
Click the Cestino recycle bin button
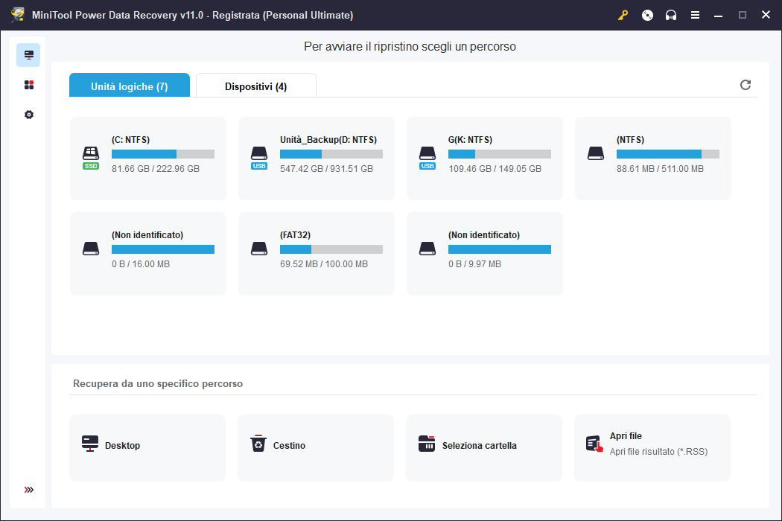coord(316,447)
